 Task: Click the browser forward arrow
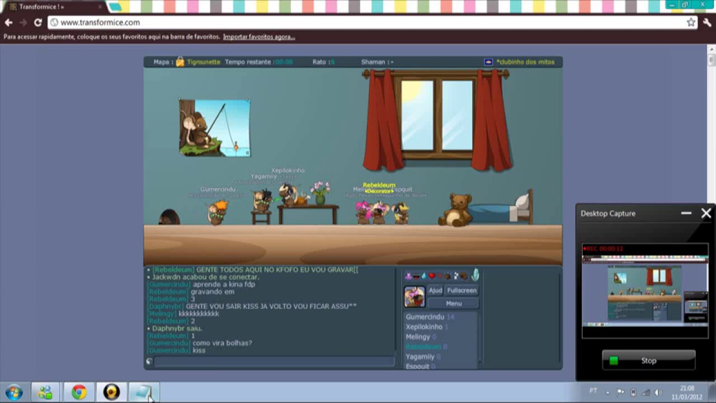(23, 22)
